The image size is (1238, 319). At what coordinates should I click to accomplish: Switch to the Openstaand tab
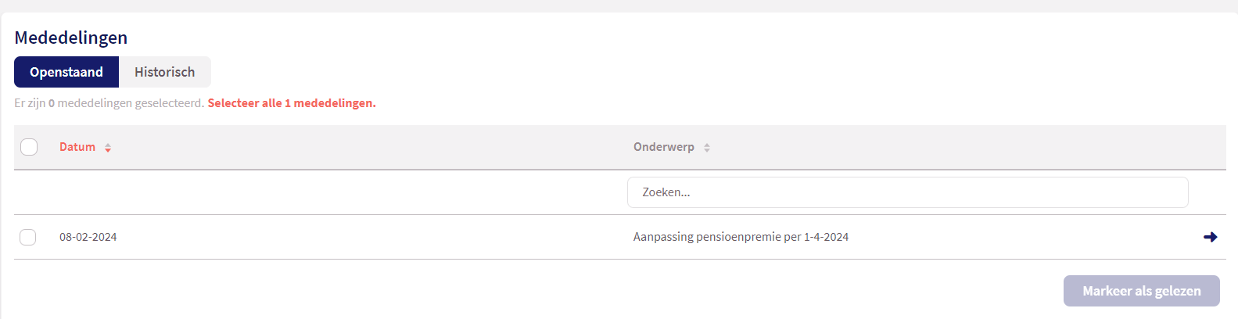point(66,72)
